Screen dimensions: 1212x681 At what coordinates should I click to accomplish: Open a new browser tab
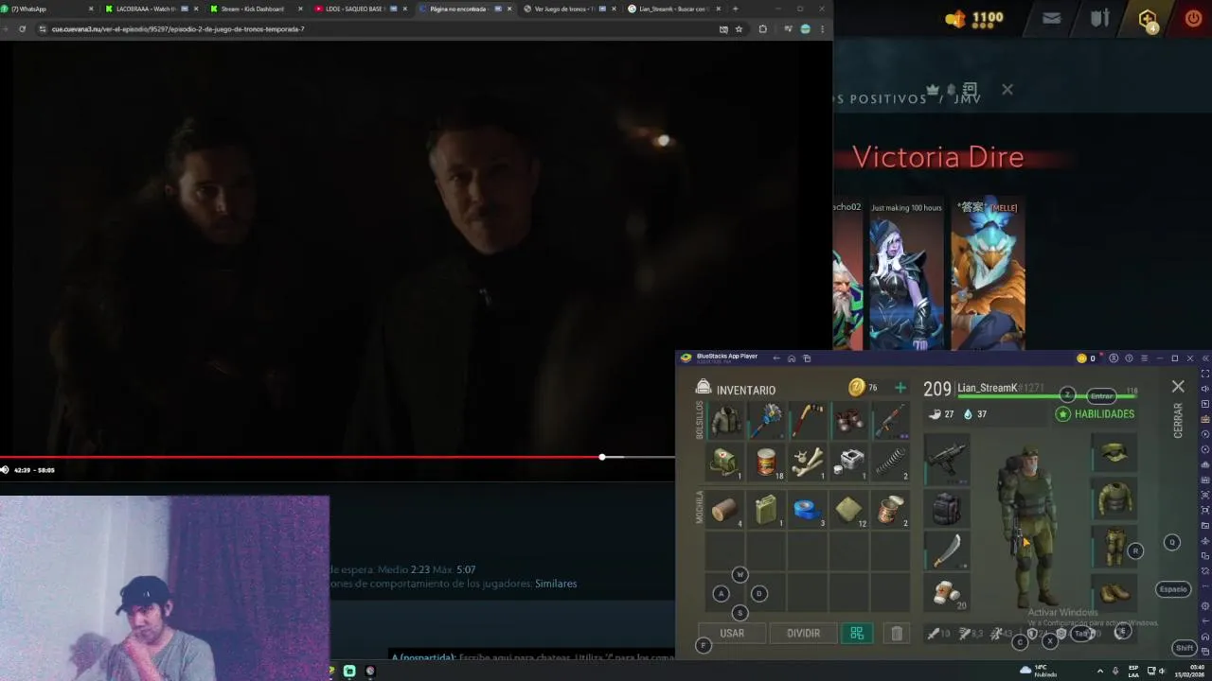(x=735, y=9)
